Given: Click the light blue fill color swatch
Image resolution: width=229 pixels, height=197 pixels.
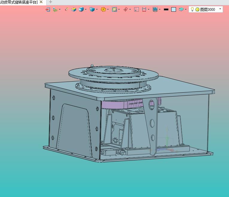Looking at the screenshot, I should click(174, 10).
